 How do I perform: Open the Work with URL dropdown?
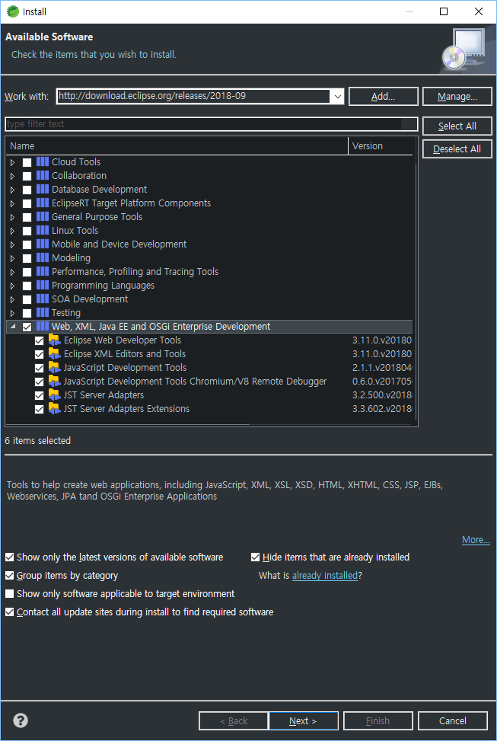tap(337, 97)
